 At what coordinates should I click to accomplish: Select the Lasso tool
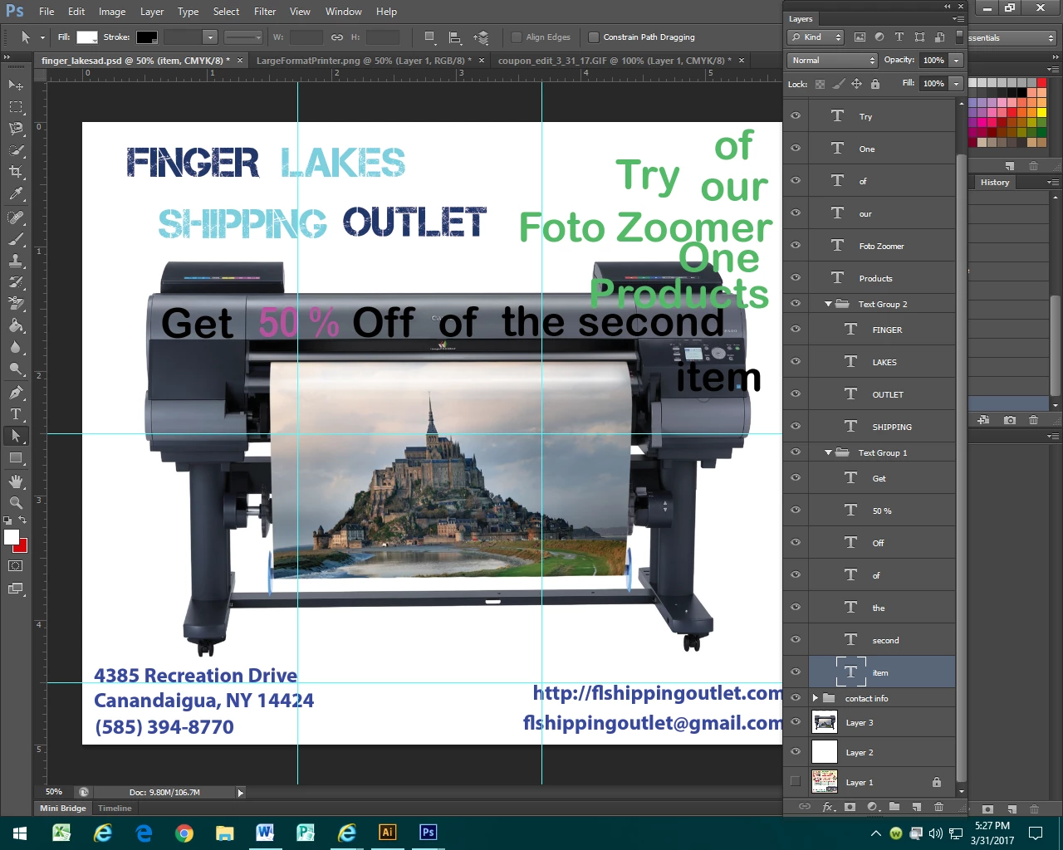[x=16, y=129]
